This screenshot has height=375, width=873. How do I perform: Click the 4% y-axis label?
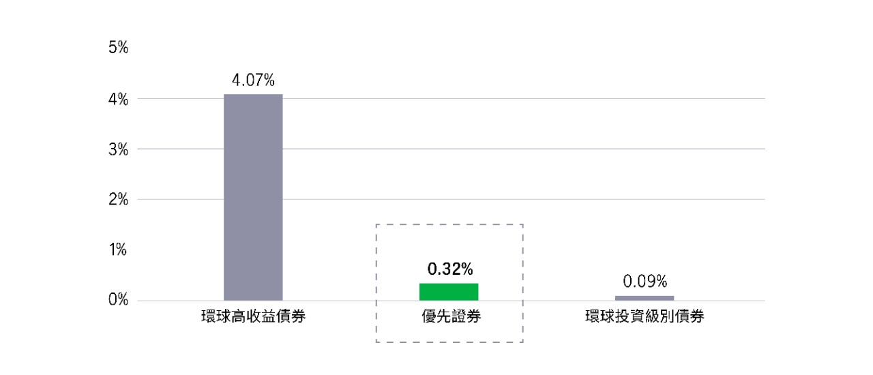118,100
